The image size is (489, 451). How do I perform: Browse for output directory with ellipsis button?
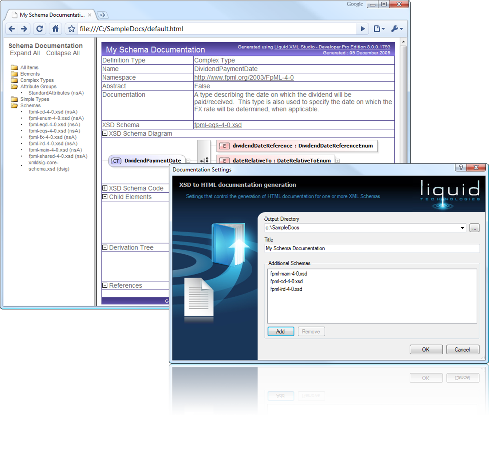pos(474,228)
